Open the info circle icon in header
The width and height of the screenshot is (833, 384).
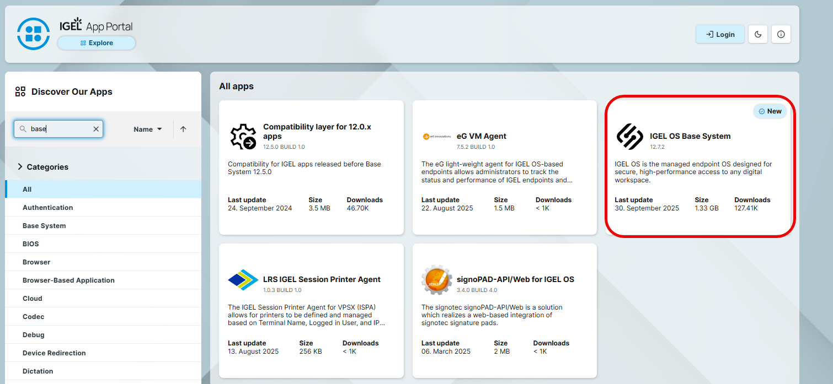pos(781,34)
